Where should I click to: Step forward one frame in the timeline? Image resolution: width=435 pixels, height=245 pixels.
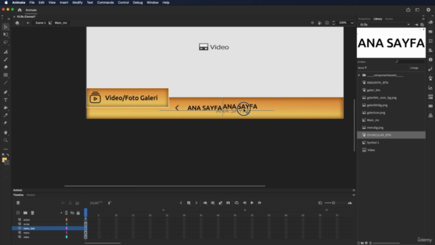tap(260, 203)
